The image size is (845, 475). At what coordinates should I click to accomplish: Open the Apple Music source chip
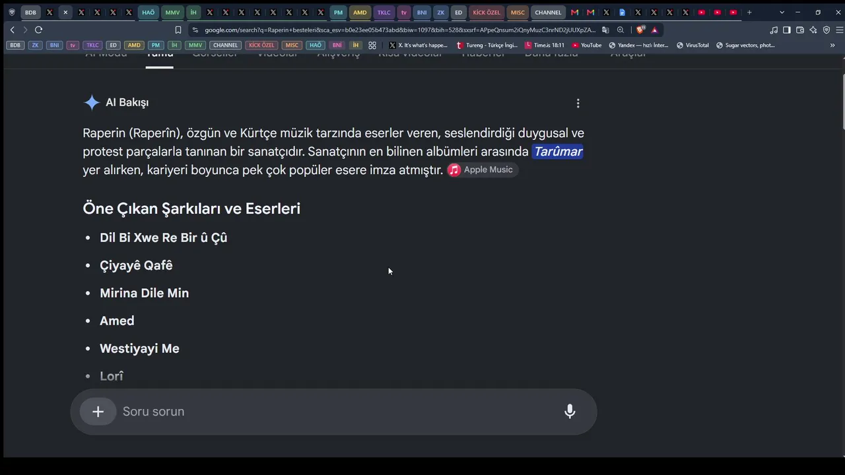482,170
